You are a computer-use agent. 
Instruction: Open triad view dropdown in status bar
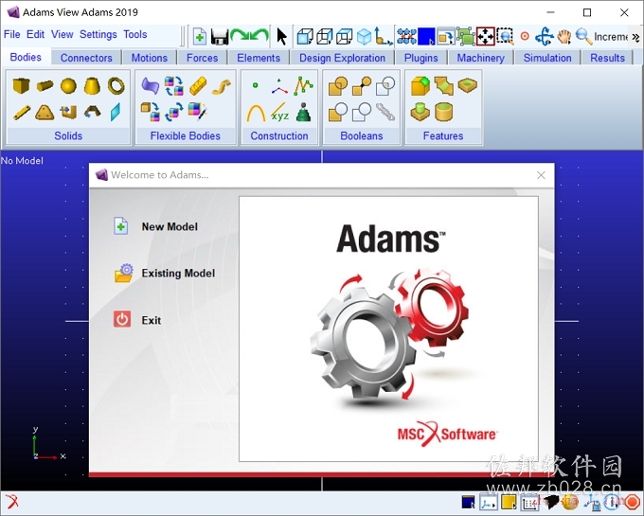coord(489,503)
